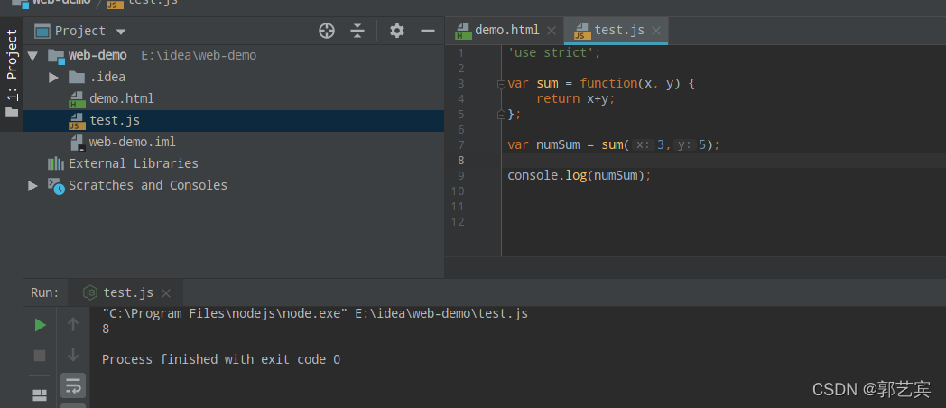Screen dimensions: 946x408
Task: Select External Libraries node
Action: 134,163
